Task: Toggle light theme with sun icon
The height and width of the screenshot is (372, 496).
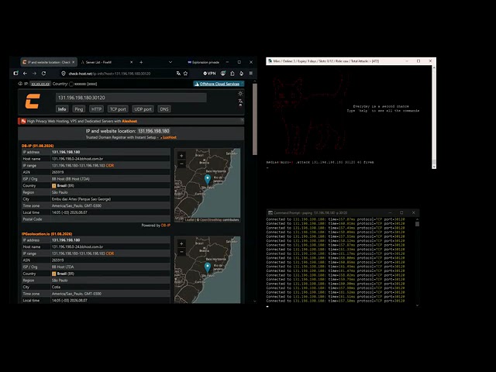Action: pyautogui.click(x=240, y=94)
